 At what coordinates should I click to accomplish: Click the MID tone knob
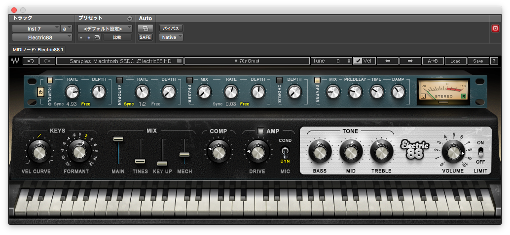[351, 151]
